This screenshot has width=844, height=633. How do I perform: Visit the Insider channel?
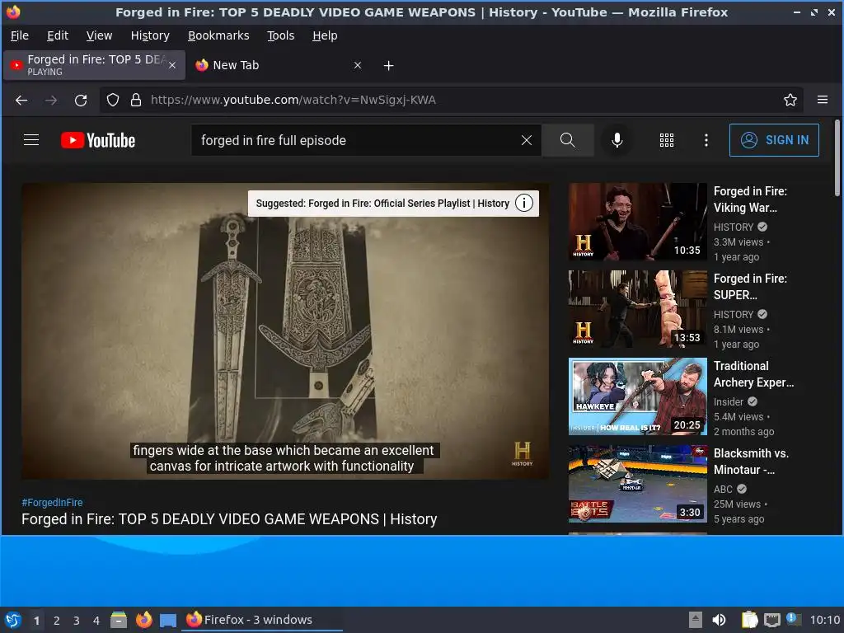[729, 401]
